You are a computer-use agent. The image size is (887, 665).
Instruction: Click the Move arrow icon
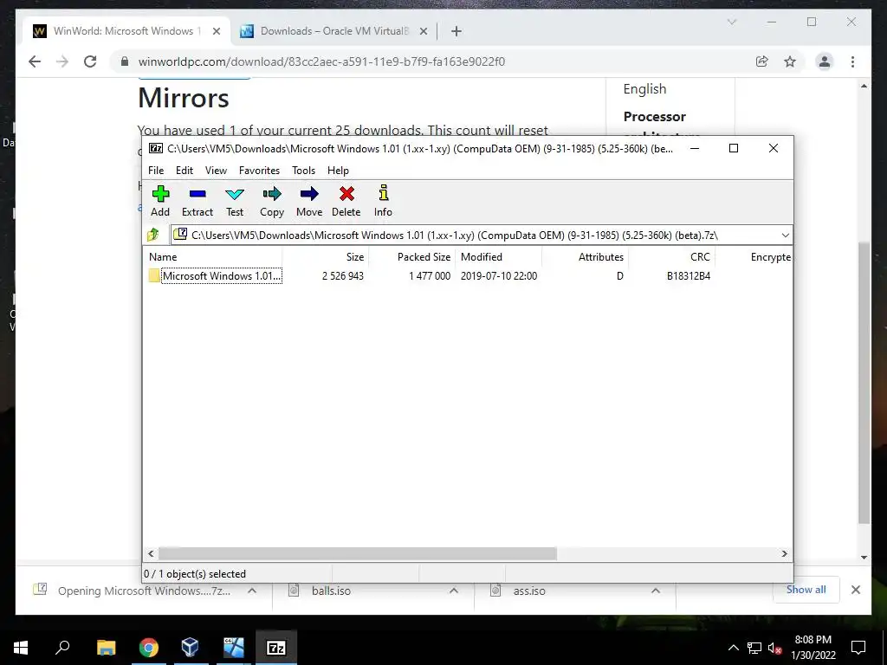(x=309, y=201)
